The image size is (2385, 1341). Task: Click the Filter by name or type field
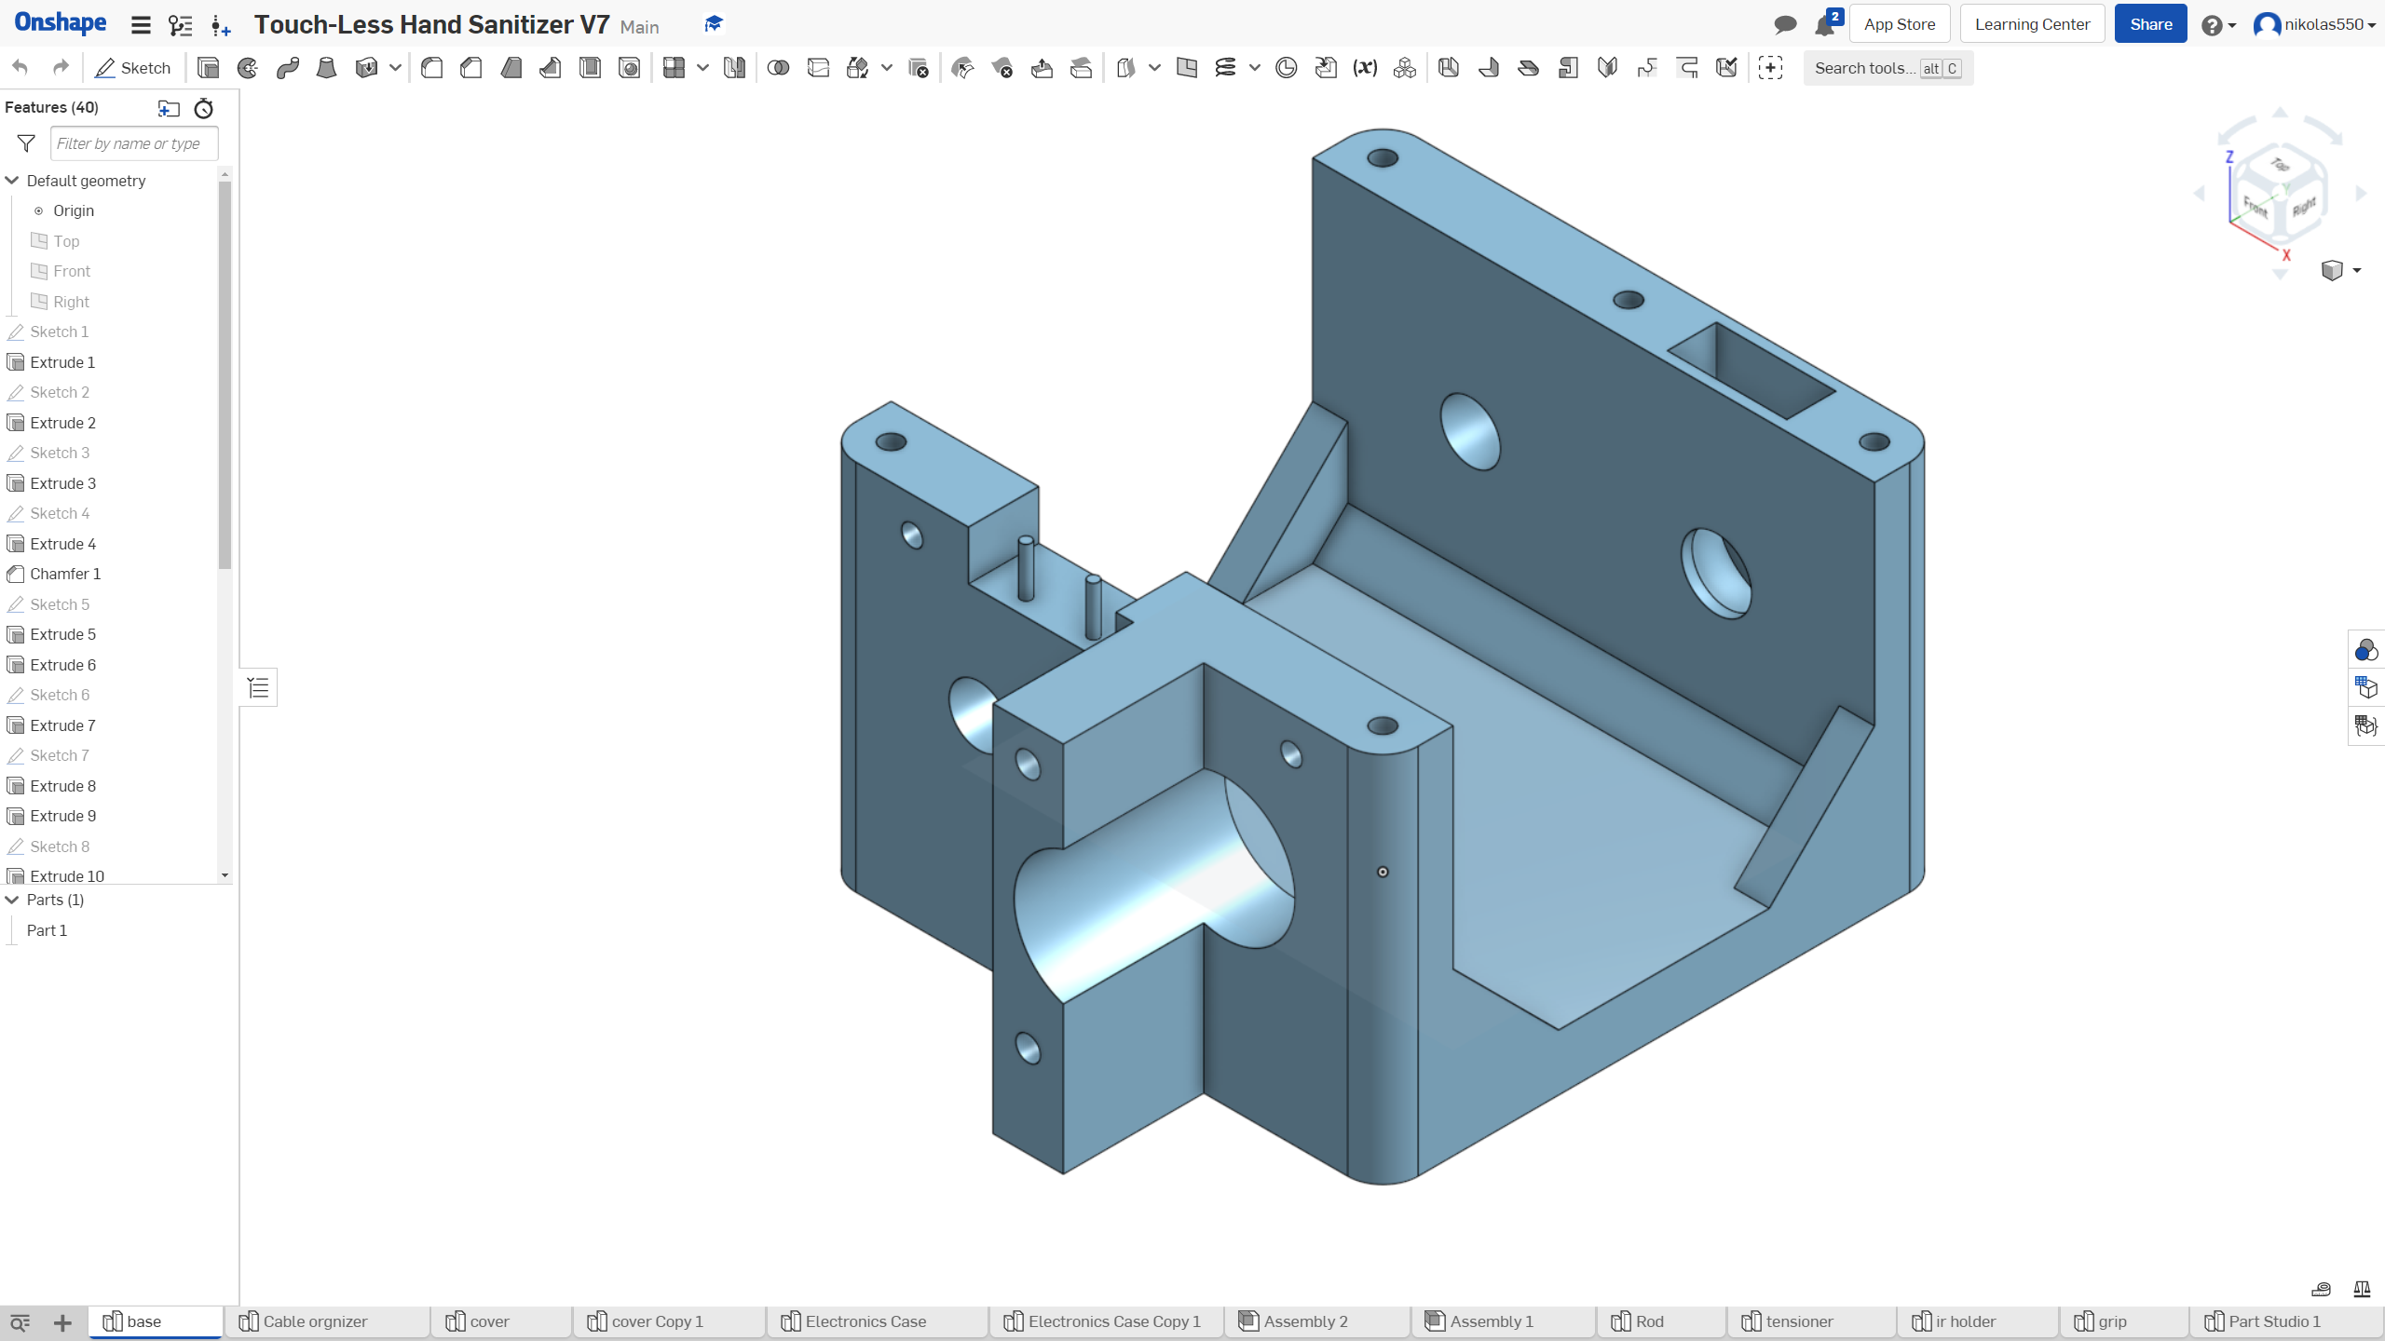133,142
